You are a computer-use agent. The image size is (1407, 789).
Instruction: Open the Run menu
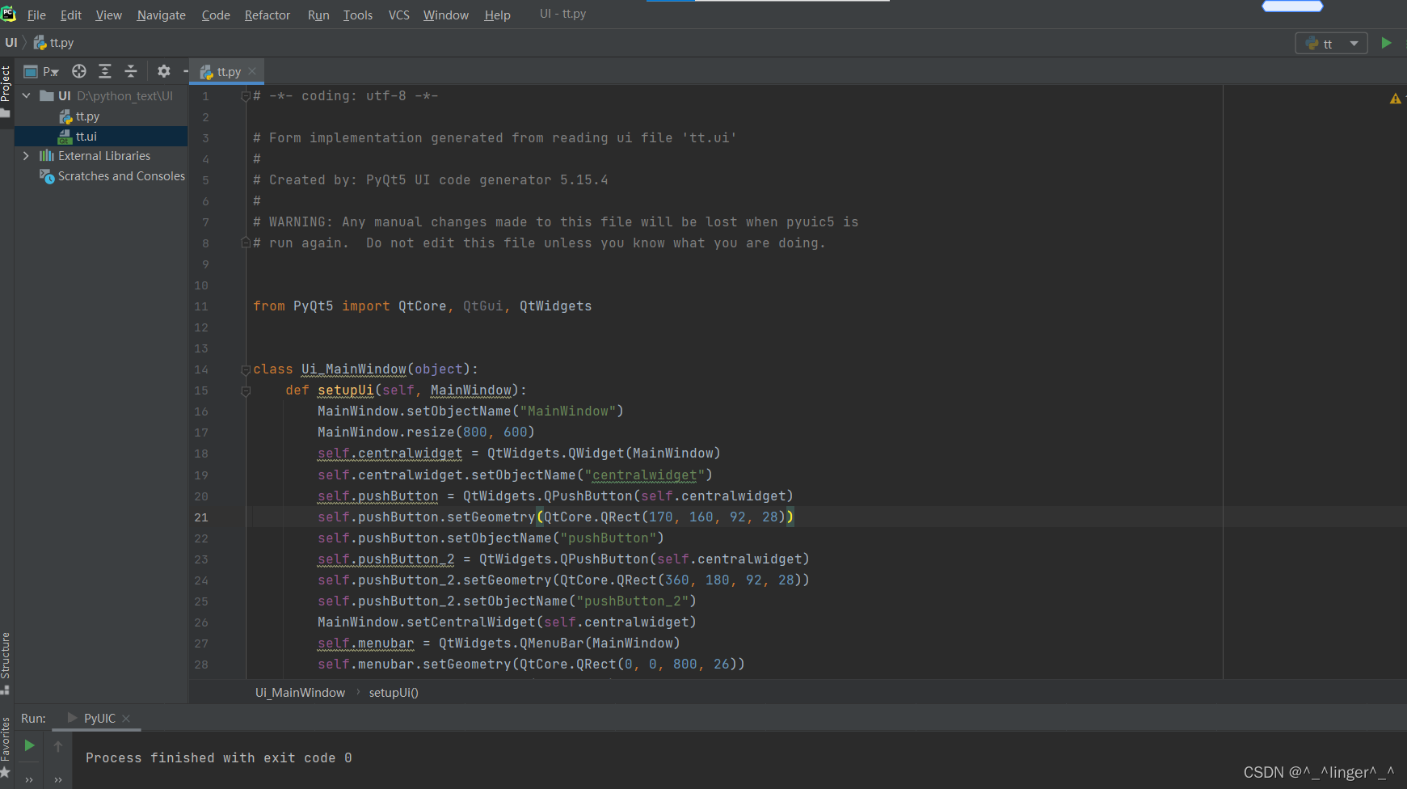click(318, 15)
